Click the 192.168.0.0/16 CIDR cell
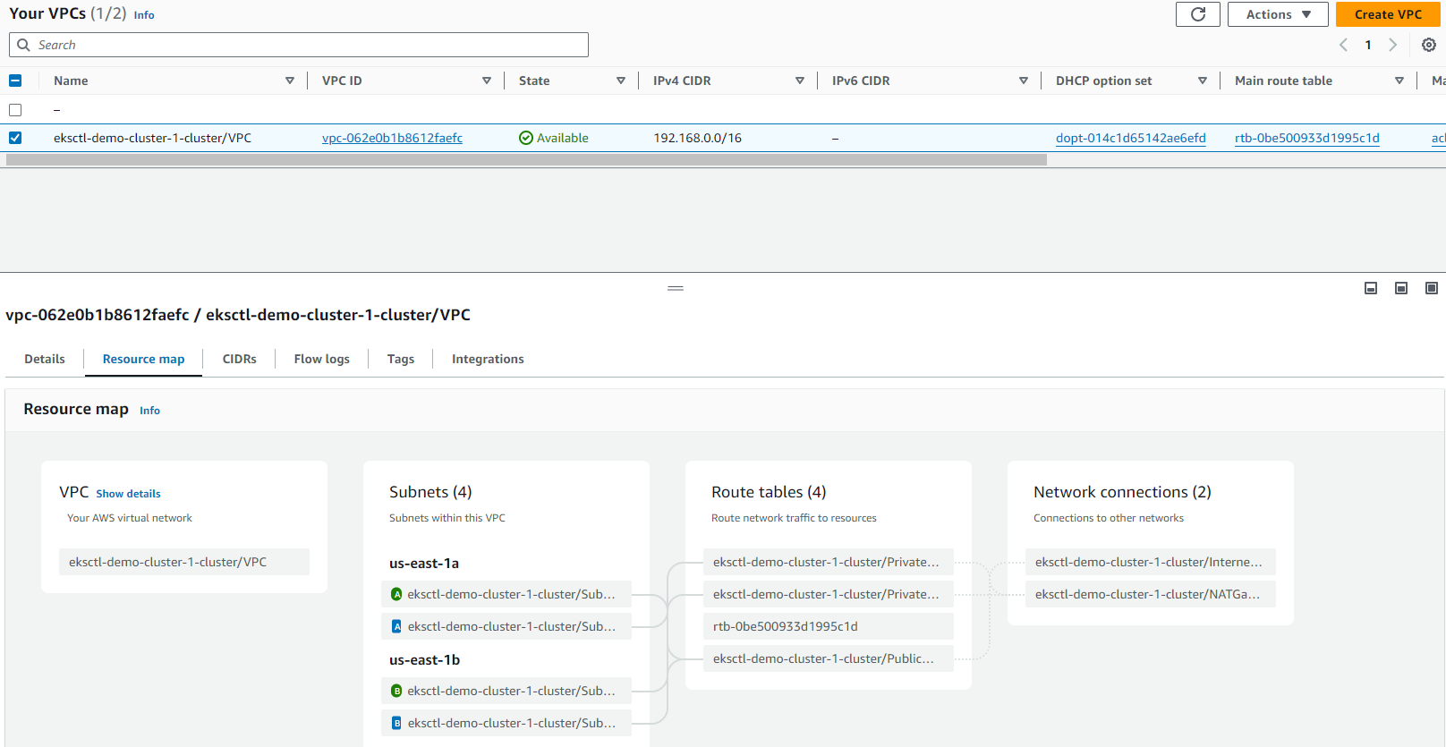 (697, 138)
